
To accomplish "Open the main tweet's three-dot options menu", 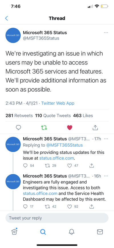I will coord(106,33).
